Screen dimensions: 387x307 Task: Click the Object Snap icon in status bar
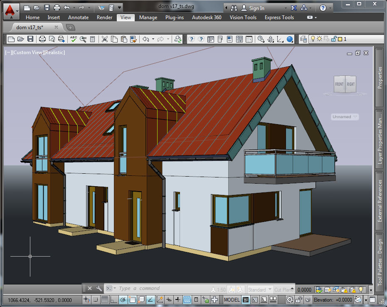click(132, 300)
